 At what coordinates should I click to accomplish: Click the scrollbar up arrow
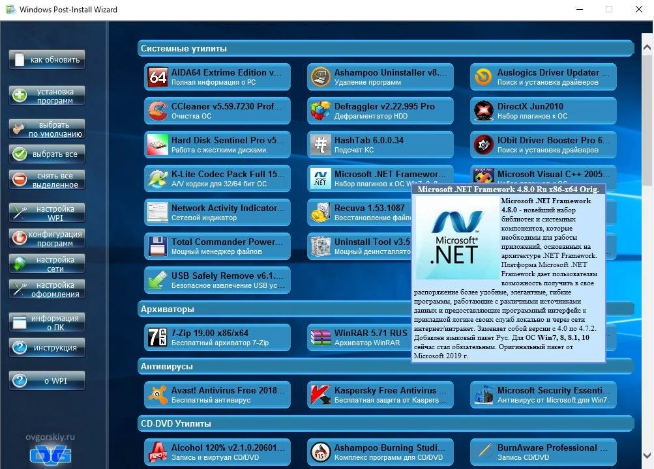pos(647,46)
